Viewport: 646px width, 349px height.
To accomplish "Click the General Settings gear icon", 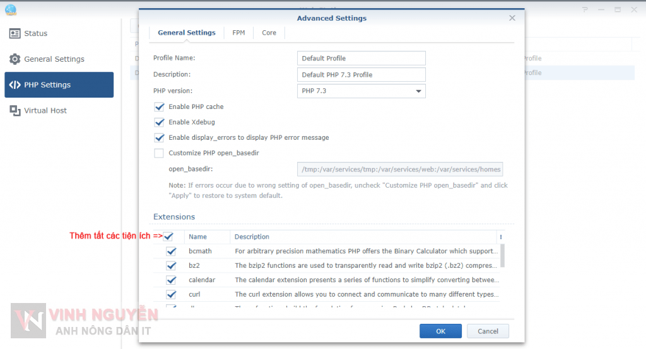I will pos(15,59).
